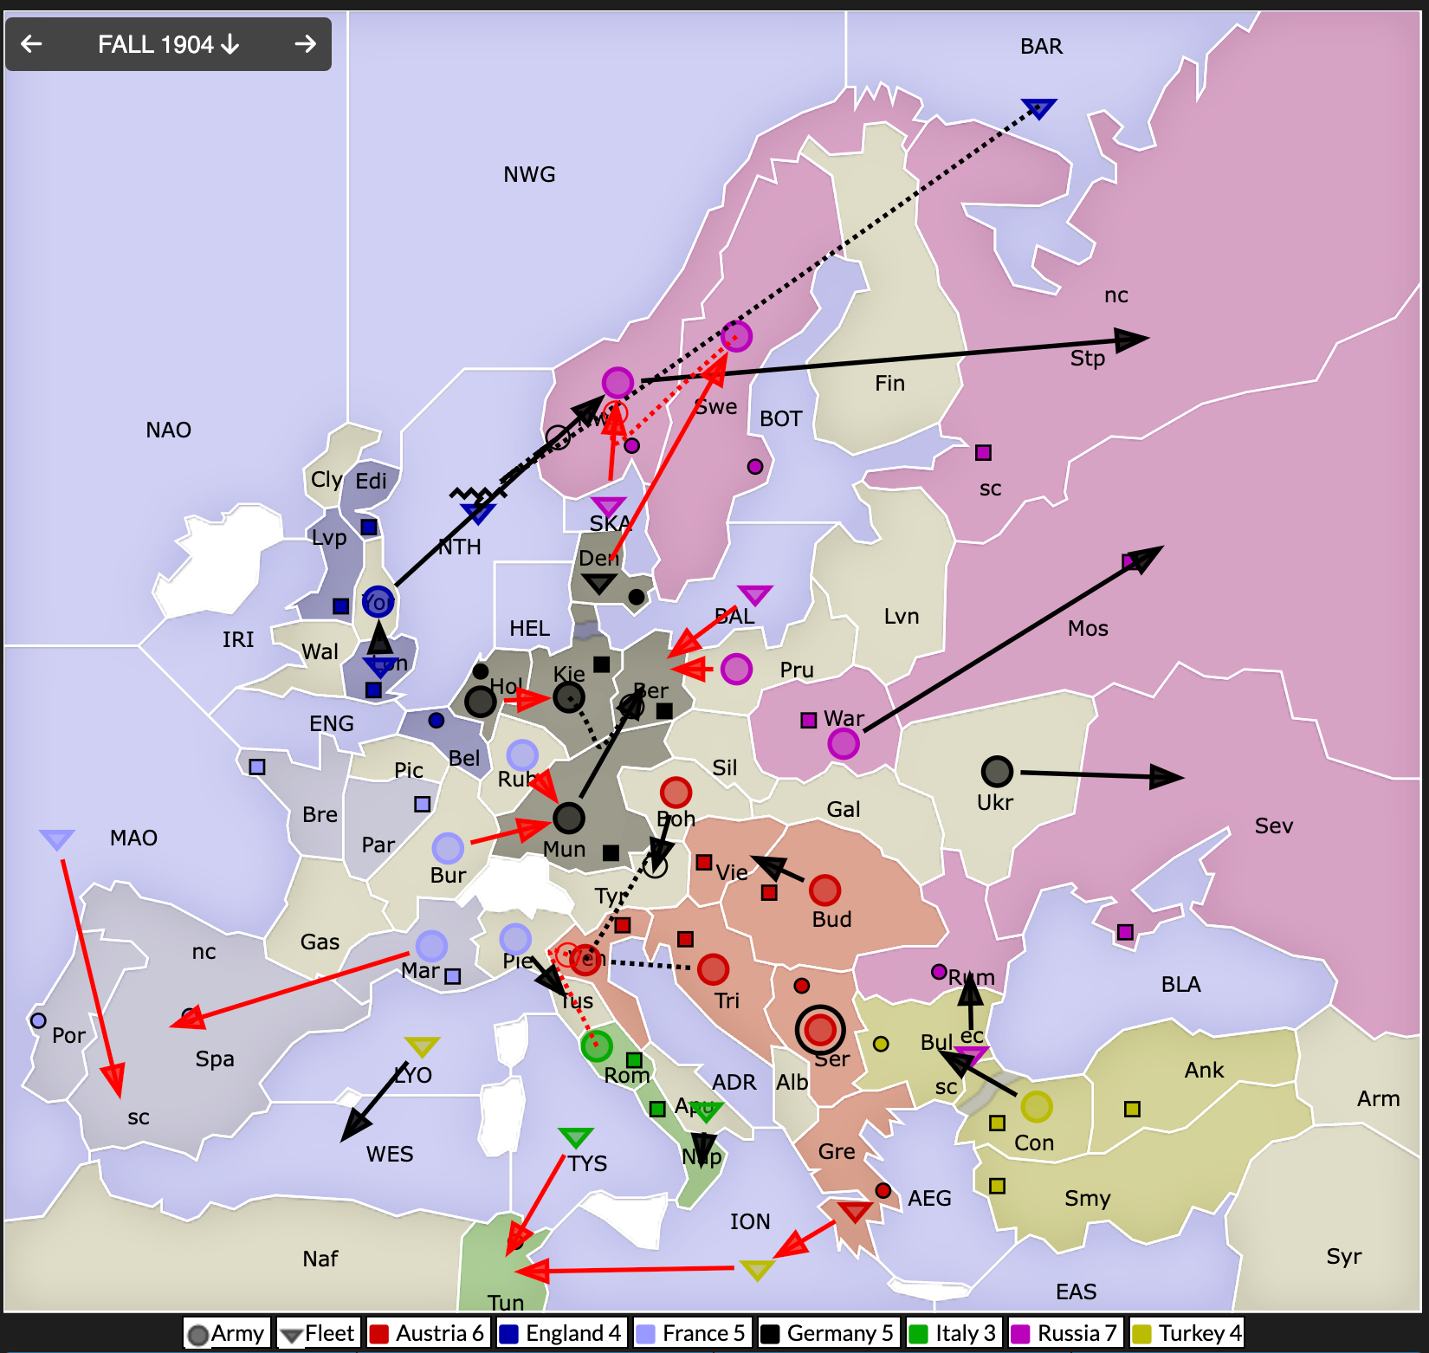Open the FALL 1904 phase dropdown
Screen dimensions: 1429x1353
click(x=168, y=44)
